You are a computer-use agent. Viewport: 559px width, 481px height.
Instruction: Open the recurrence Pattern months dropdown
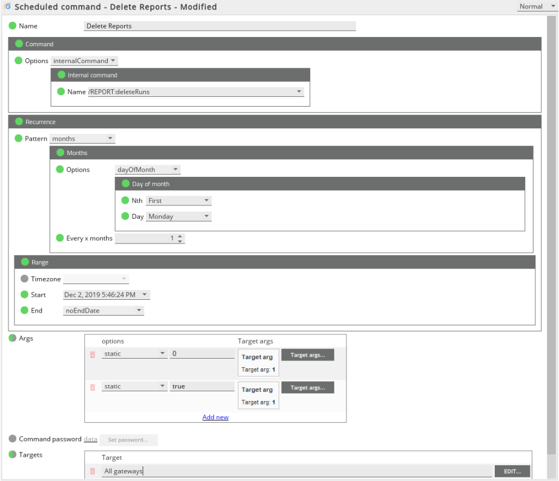pyautogui.click(x=82, y=139)
